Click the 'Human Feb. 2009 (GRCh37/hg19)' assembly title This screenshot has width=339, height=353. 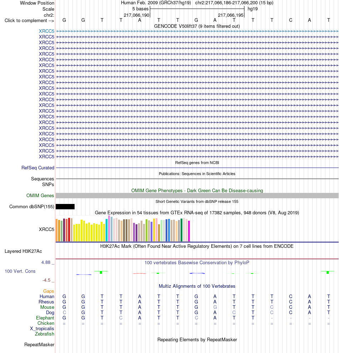(x=156, y=3)
